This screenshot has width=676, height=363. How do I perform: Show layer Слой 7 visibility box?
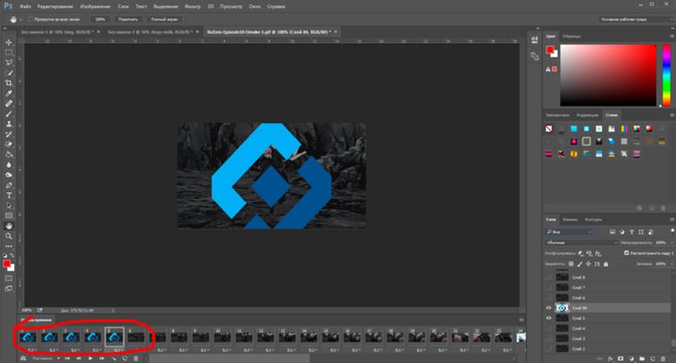(x=548, y=287)
